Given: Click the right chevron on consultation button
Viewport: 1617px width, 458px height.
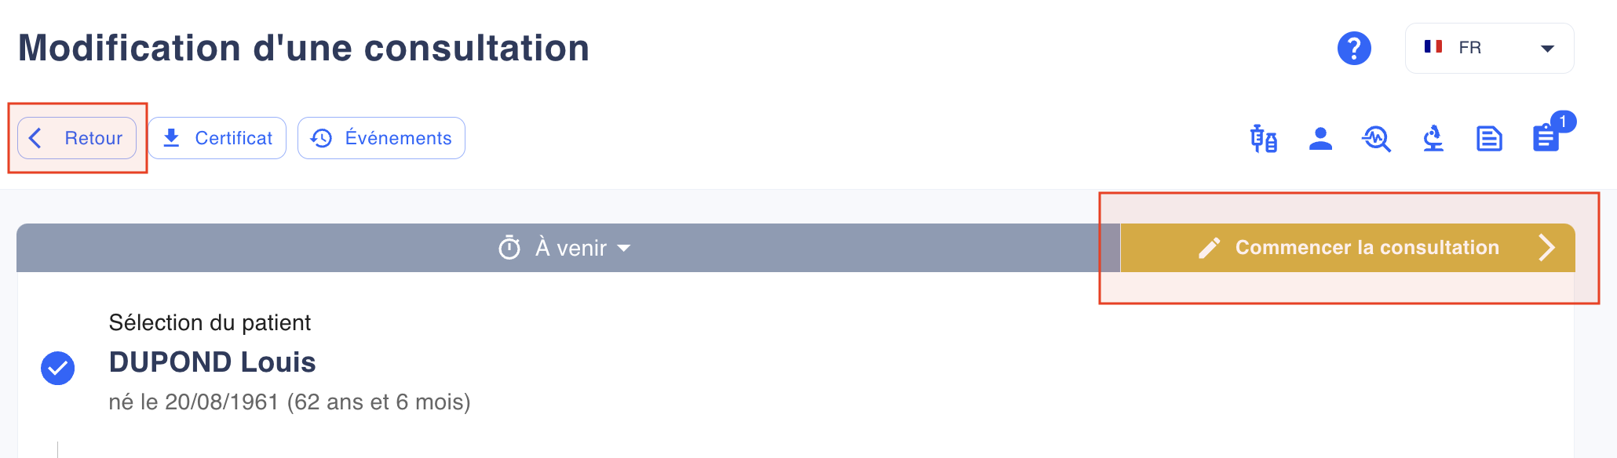Looking at the screenshot, I should tap(1546, 248).
